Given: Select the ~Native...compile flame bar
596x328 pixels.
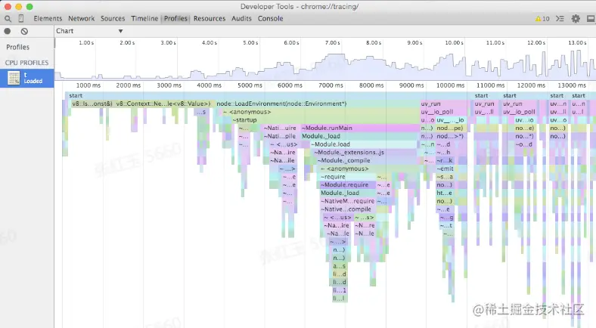Looking at the screenshot, I should coord(348,209).
